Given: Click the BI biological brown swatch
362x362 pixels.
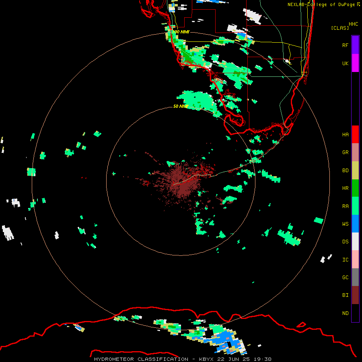Looking at the screenshot, I should point(355,295).
